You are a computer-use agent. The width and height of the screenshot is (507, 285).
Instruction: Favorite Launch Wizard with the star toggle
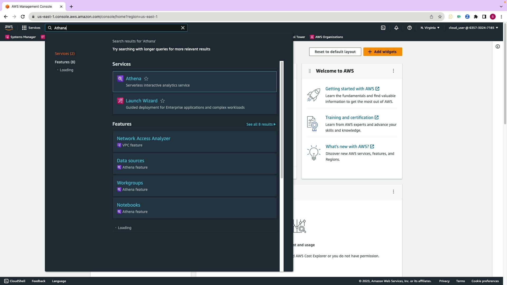click(163, 101)
